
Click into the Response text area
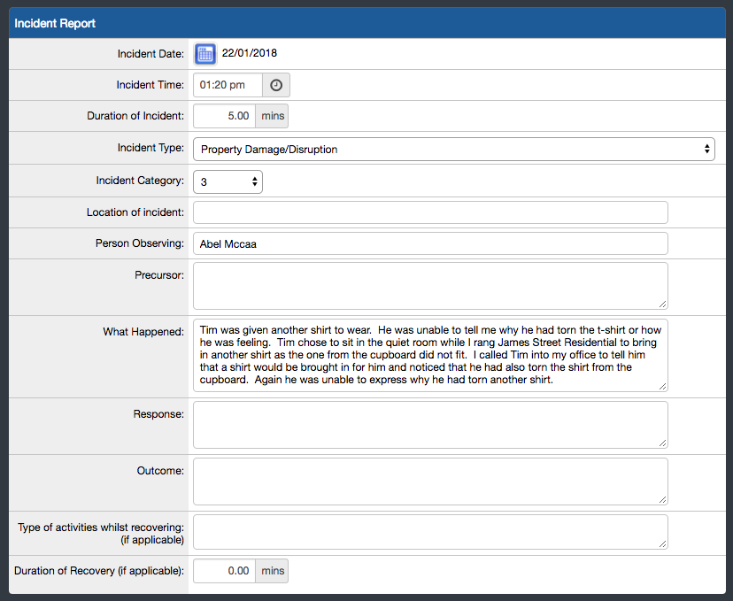429,425
